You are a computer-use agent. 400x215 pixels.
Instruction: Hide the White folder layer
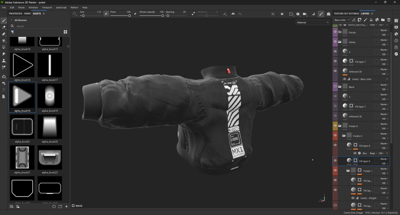pyautogui.click(x=335, y=42)
